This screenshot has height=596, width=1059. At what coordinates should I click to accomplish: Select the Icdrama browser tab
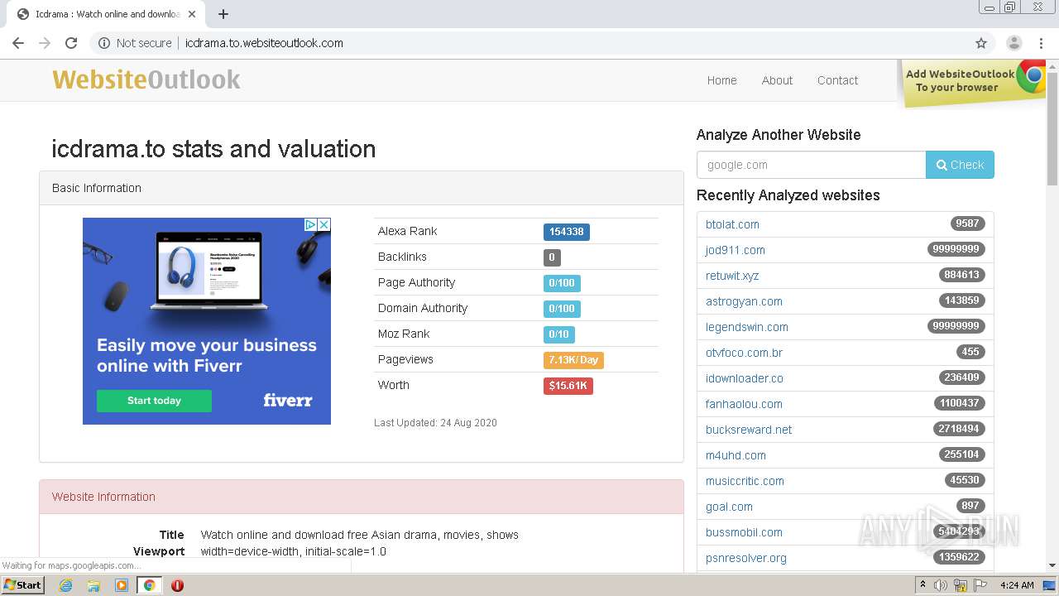[108, 14]
